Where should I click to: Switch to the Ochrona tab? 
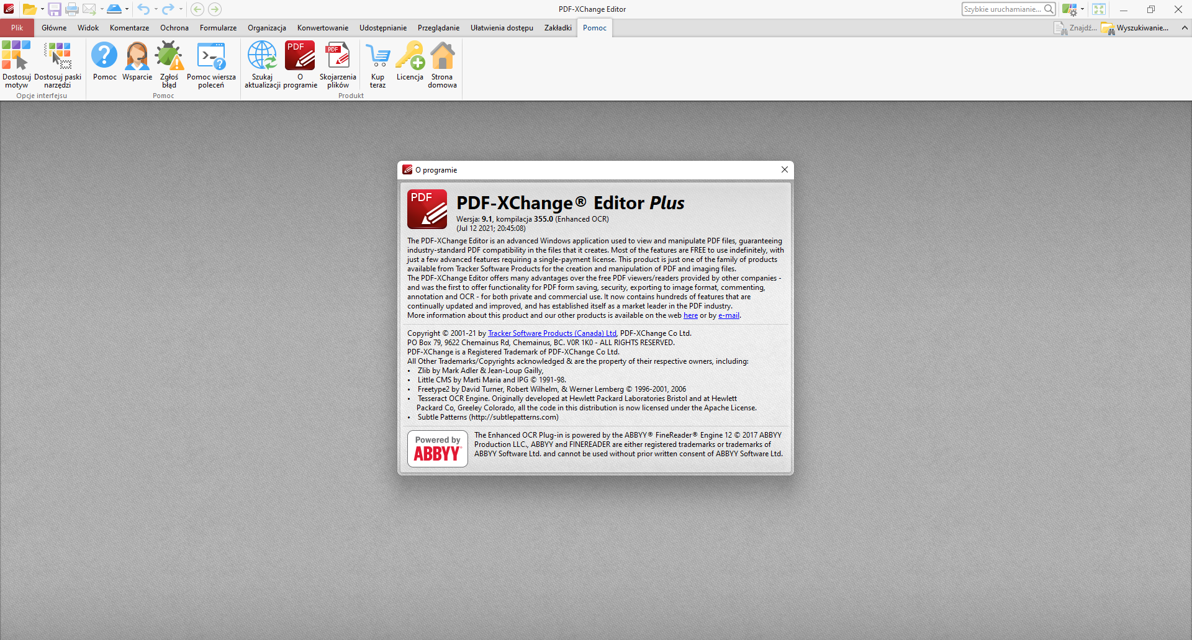[x=174, y=28]
